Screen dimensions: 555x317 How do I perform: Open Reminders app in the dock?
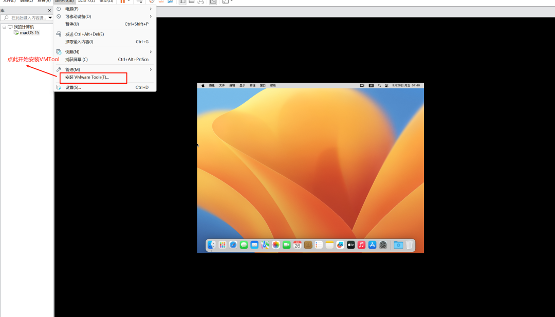click(x=319, y=245)
